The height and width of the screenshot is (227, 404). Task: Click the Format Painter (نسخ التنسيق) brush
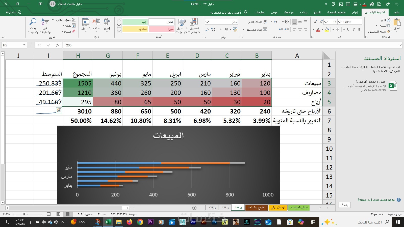(x=389, y=31)
